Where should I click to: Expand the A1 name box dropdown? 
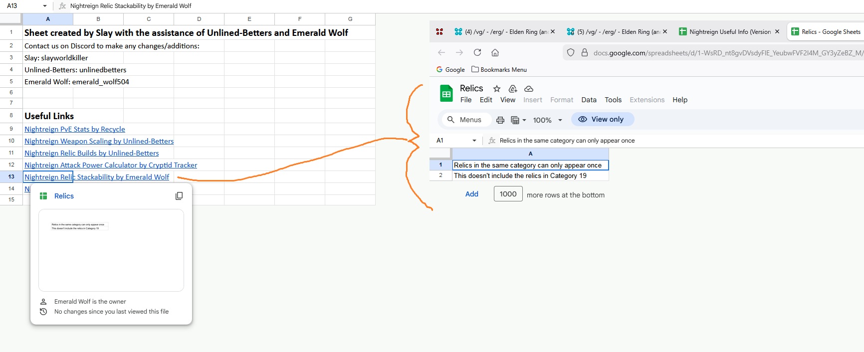pos(474,141)
